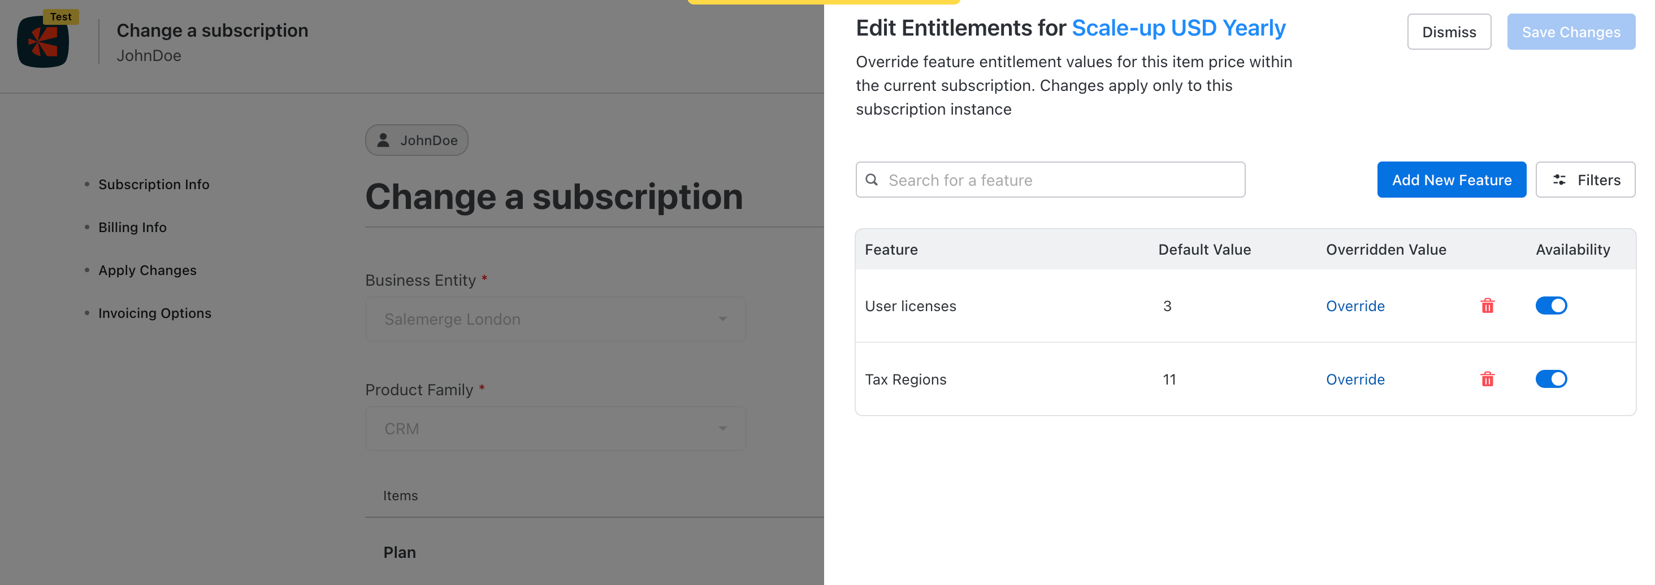Open the Business Entity dropdown

pos(555,319)
